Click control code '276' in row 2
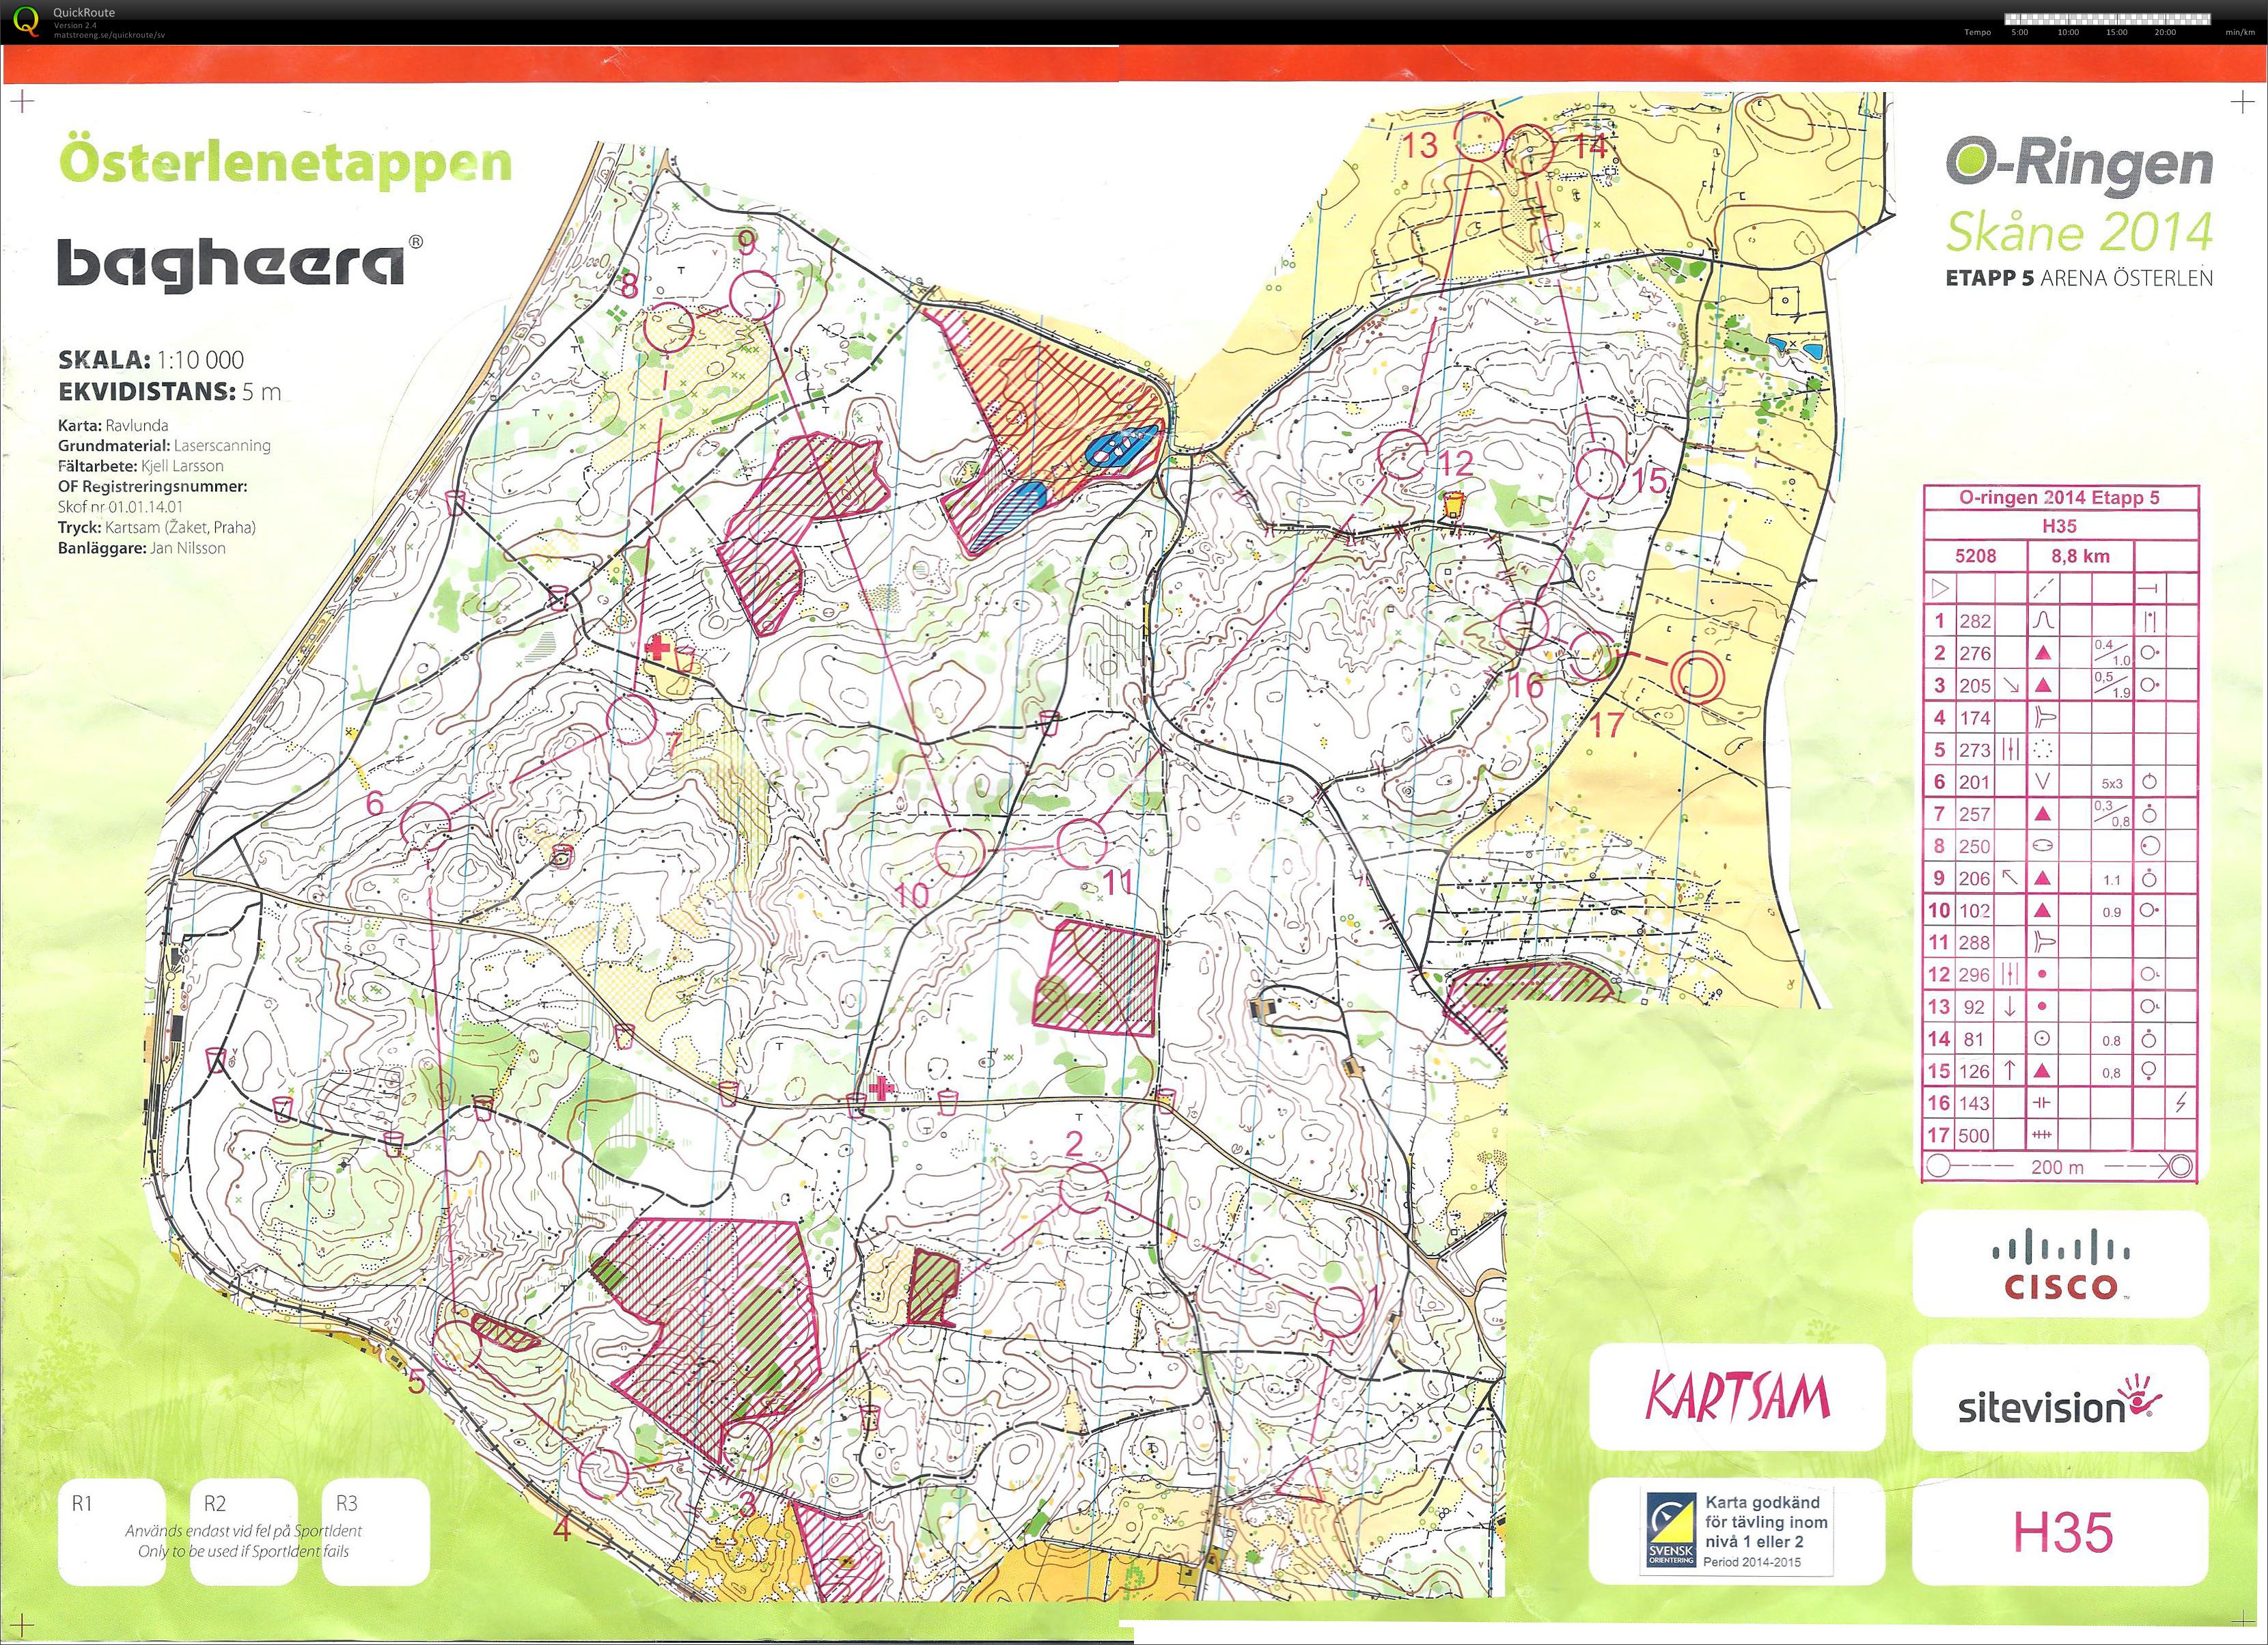This screenshot has height=1645, width=2268. click(1975, 653)
